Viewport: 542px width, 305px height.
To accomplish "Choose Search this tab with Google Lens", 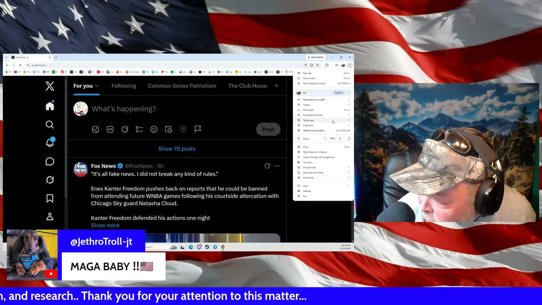I will point(323,157).
